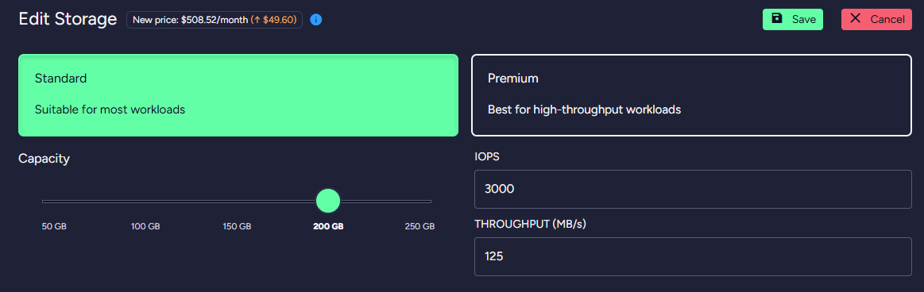This screenshot has width=924, height=292.
Task: Focus the Throughput field showing 125
Action: (693, 256)
